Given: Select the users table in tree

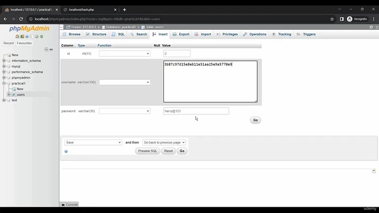Looking at the screenshot, I should click(21, 95).
